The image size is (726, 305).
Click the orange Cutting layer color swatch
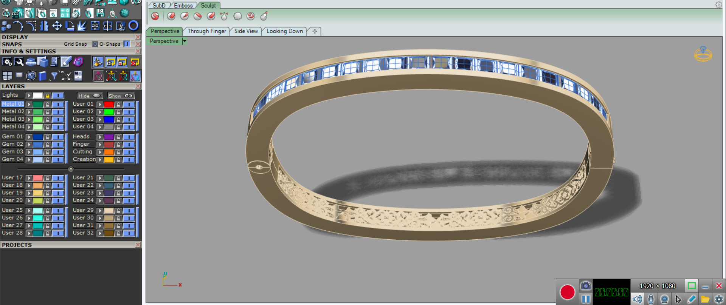(109, 152)
